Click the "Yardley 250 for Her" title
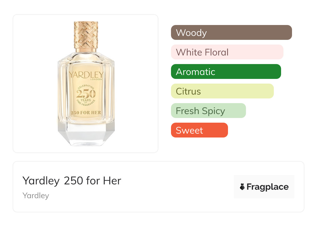317x225 pixels. pos(72,181)
